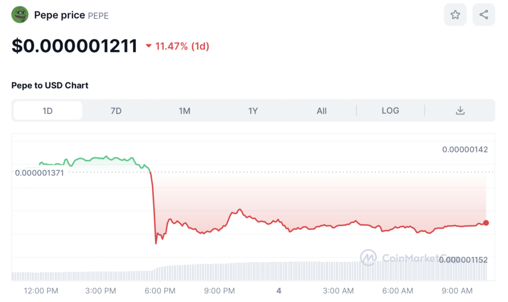Switch to the 7D timeframe tab
Viewport: 508px width, 302px height.
point(116,110)
